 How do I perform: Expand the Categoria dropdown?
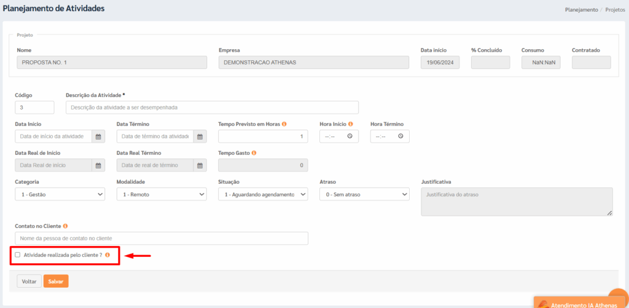click(60, 194)
